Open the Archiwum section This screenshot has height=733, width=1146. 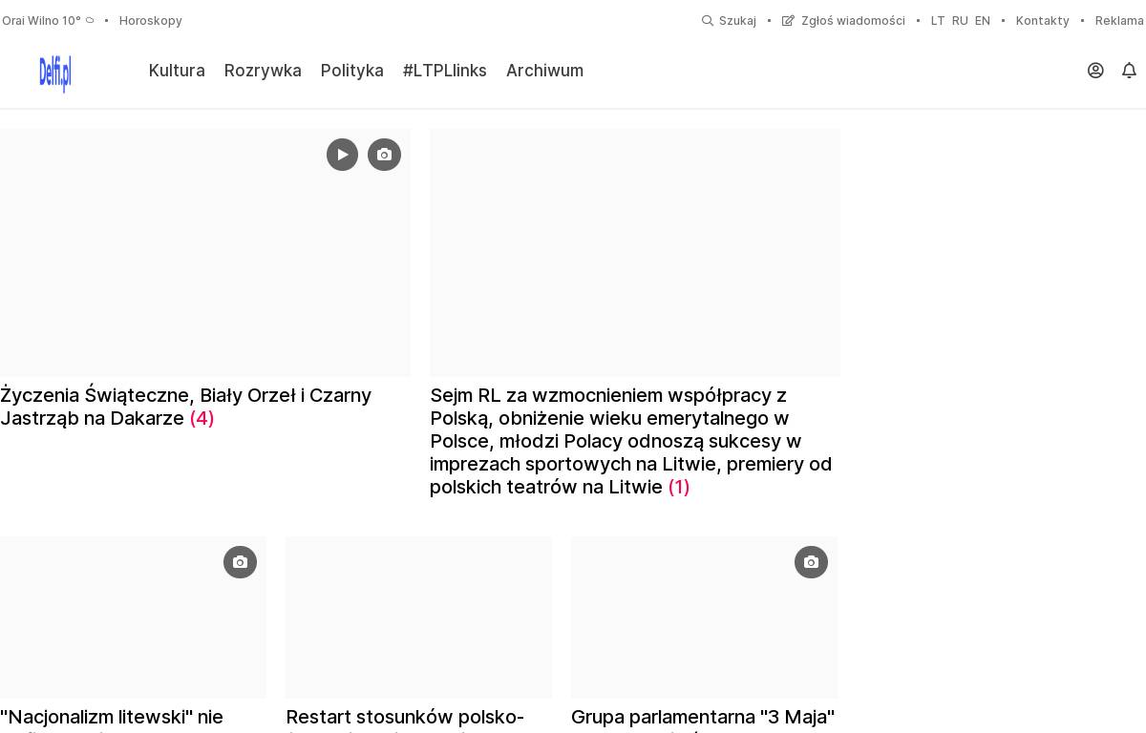point(544,71)
